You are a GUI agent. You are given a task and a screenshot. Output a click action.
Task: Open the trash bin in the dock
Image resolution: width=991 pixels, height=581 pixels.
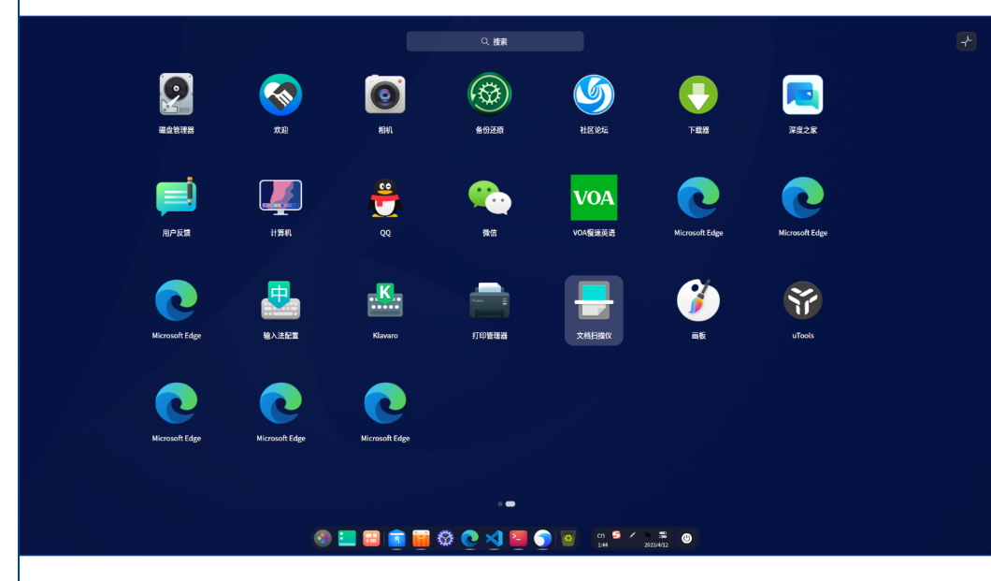point(568,538)
